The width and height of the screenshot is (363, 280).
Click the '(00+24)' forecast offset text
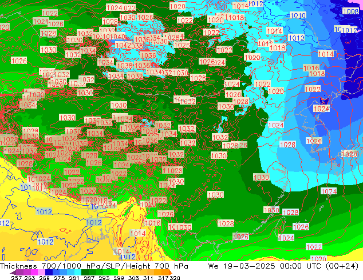click(342, 266)
